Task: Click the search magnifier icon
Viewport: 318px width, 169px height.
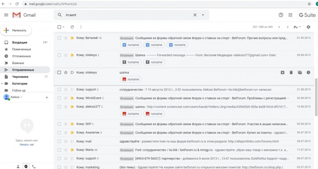Action: point(60,15)
